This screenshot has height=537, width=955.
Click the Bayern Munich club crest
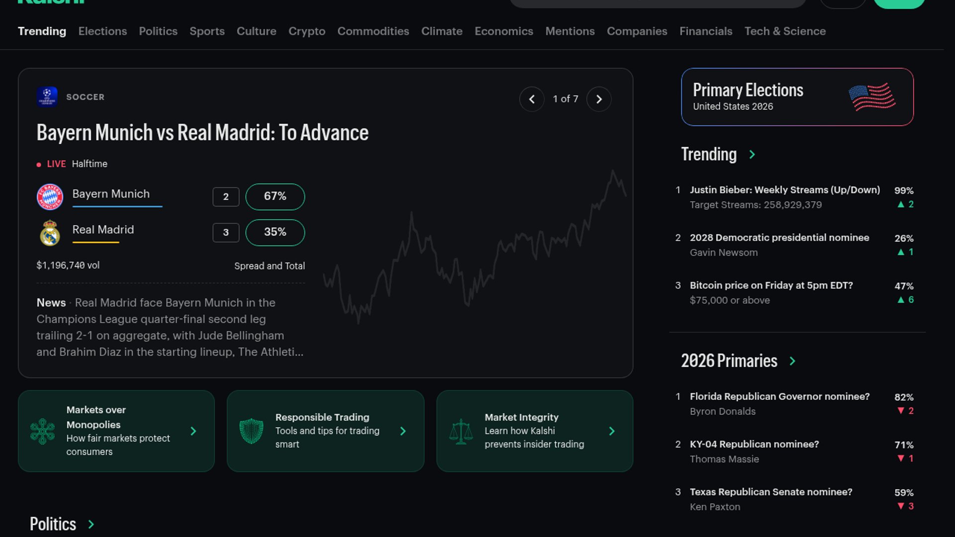pyautogui.click(x=50, y=197)
